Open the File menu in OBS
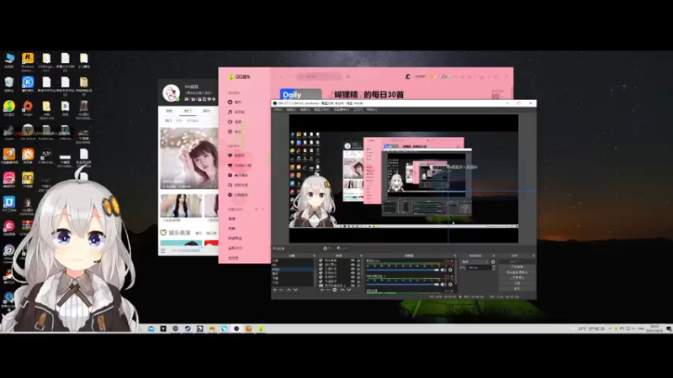This screenshot has width=673, height=378. tap(278, 110)
